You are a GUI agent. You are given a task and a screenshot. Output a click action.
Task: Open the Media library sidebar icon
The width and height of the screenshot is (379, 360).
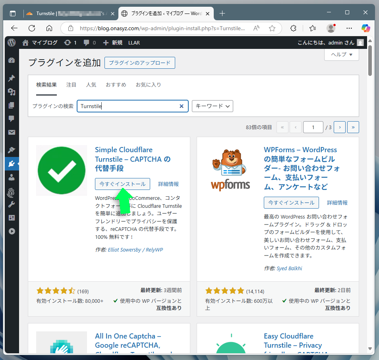(12, 92)
